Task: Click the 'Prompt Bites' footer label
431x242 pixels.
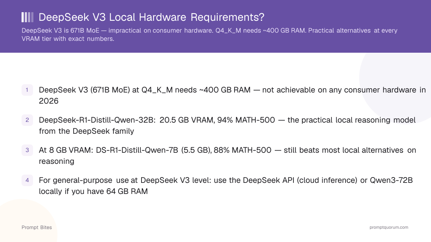Action: [37, 227]
